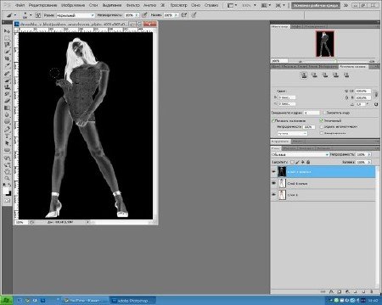The height and width of the screenshot is (305, 382).
Task: Select the Path Selection tool
Action: 7,143
